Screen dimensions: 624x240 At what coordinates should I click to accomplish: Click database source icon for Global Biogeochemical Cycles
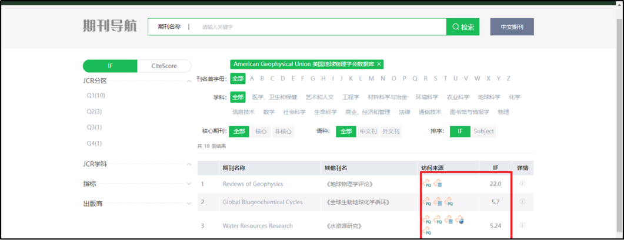[438, 202]
